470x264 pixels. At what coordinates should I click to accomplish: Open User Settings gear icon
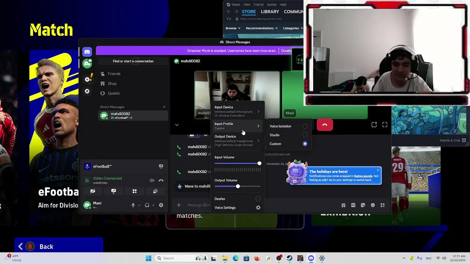tap(161, 205)
